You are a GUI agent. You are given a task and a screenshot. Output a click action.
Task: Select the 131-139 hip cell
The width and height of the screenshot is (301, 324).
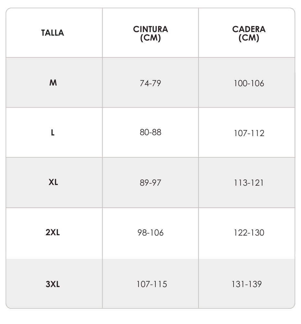247,284
